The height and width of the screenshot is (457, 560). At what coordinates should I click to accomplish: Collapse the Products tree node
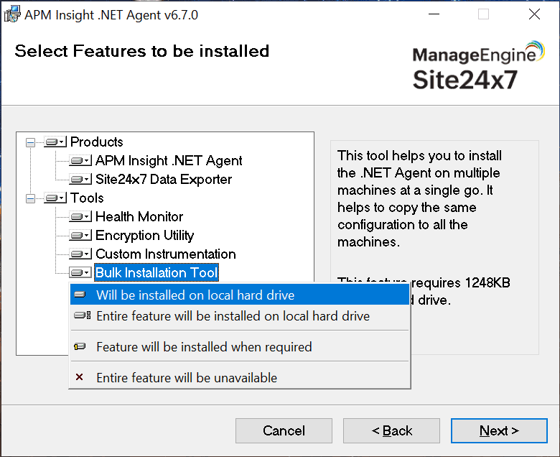pos(30,142)
